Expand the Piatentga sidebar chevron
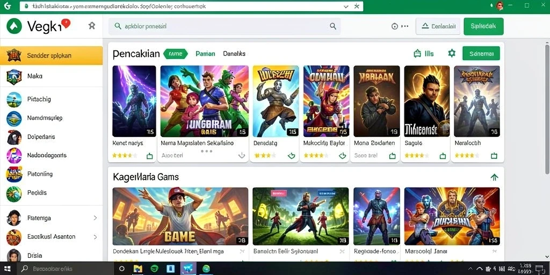The image size is (550, 275). [95, 218]
